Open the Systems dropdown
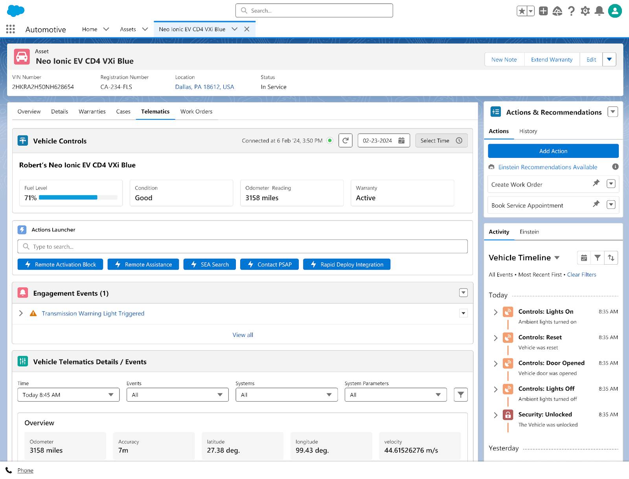The image size is (629, 479). click(287, 395)
